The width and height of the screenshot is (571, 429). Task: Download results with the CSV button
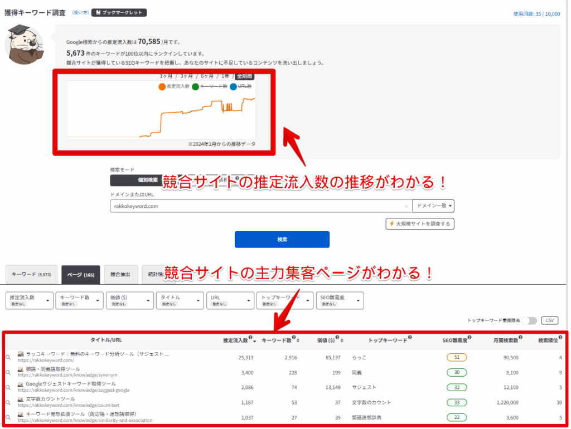coord(549,320)
